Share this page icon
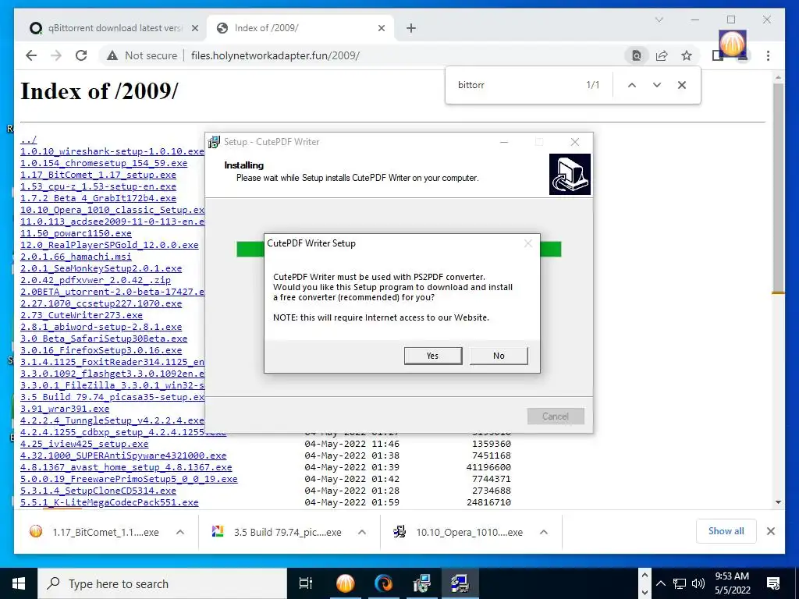 pos(662,55)
